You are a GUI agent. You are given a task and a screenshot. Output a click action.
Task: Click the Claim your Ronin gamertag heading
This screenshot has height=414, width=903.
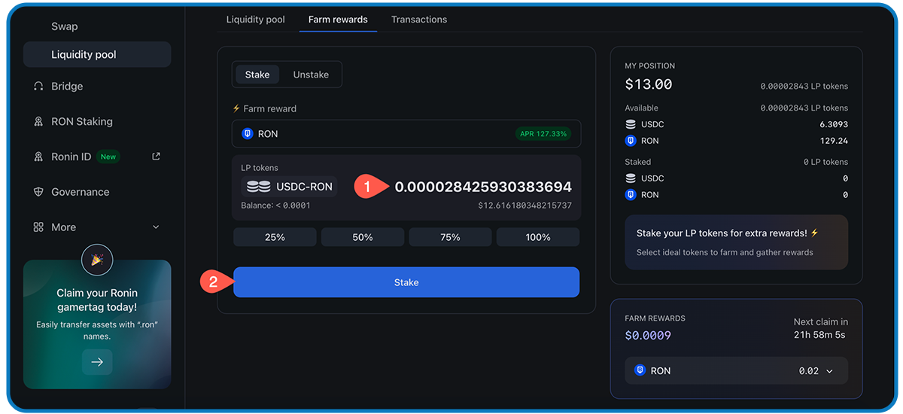point(97,300)
